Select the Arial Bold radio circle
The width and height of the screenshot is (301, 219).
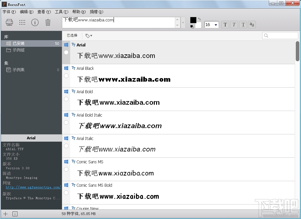pyautogui.click(x=66, y=99)
